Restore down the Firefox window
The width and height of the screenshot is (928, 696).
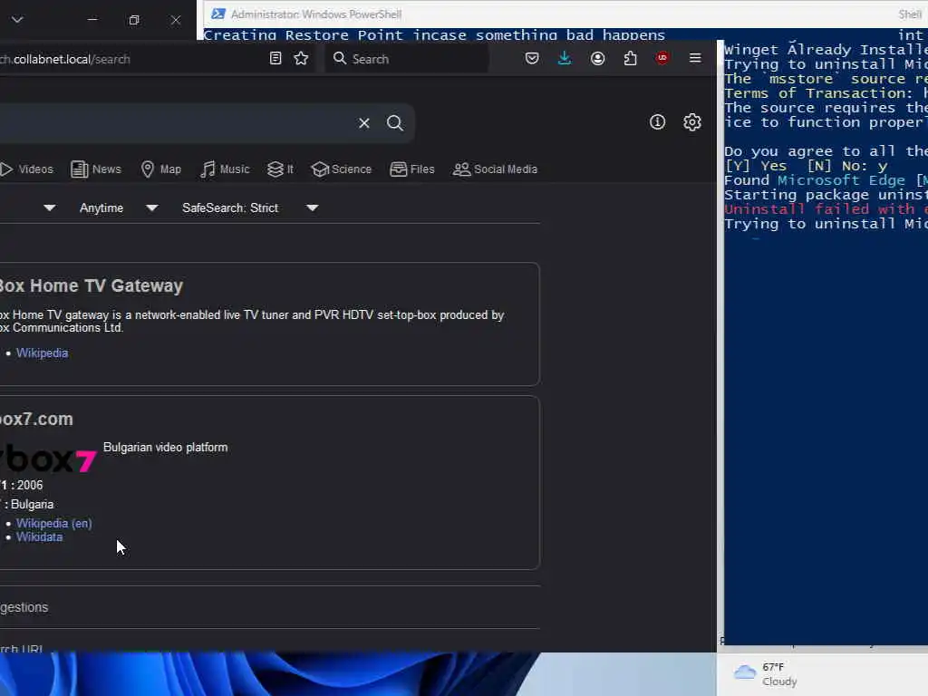pos(134,20)
